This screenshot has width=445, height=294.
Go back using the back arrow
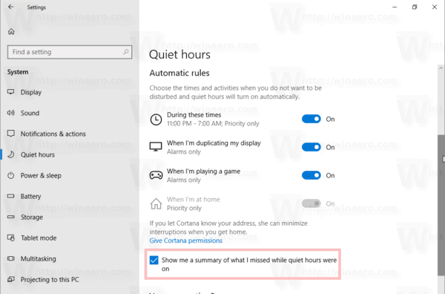tap(11, 7)
